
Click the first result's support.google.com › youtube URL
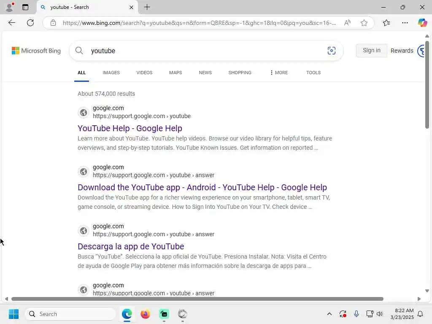click(142, 116)
